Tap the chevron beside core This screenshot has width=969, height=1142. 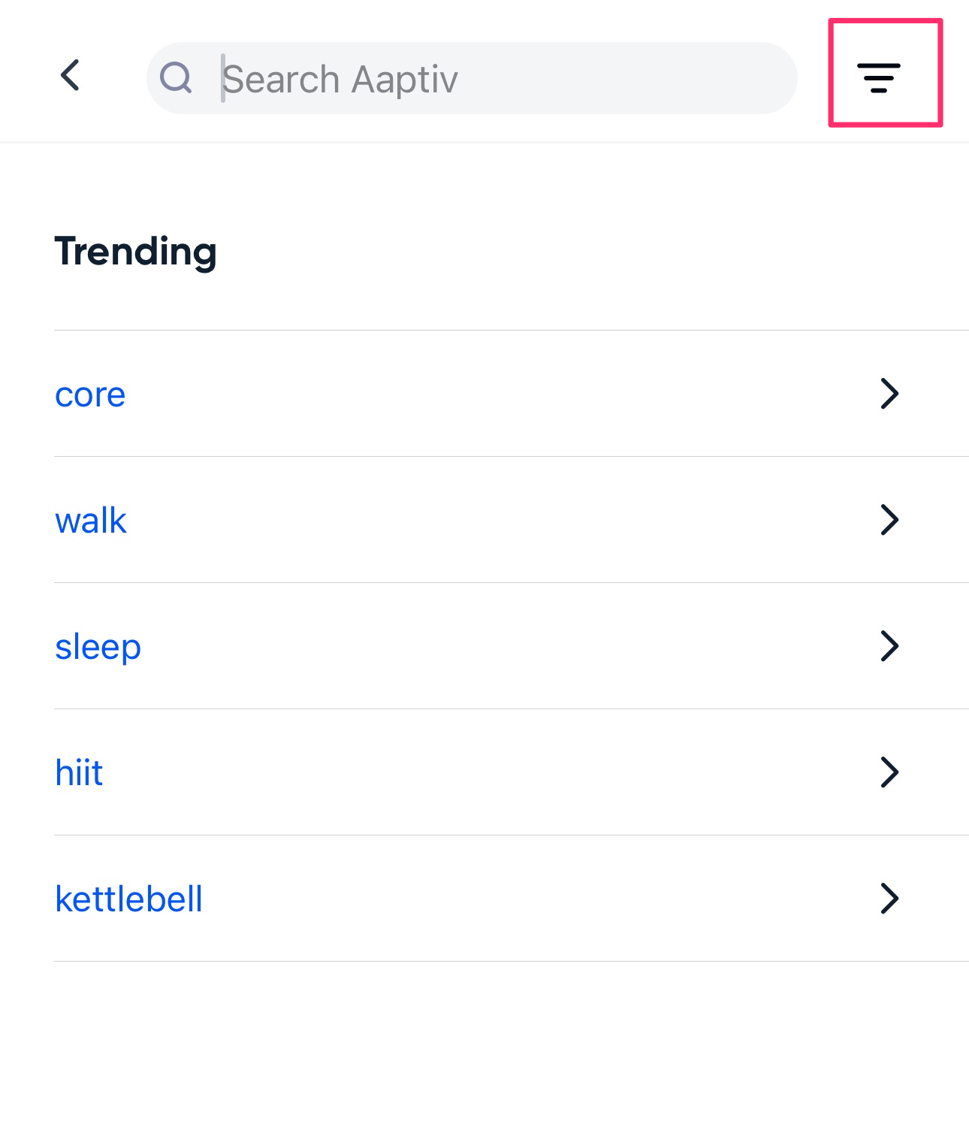(x=889, y=394)
